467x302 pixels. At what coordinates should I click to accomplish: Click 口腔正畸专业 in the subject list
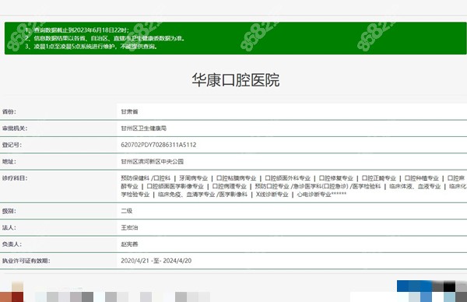(x=379, y=178)
